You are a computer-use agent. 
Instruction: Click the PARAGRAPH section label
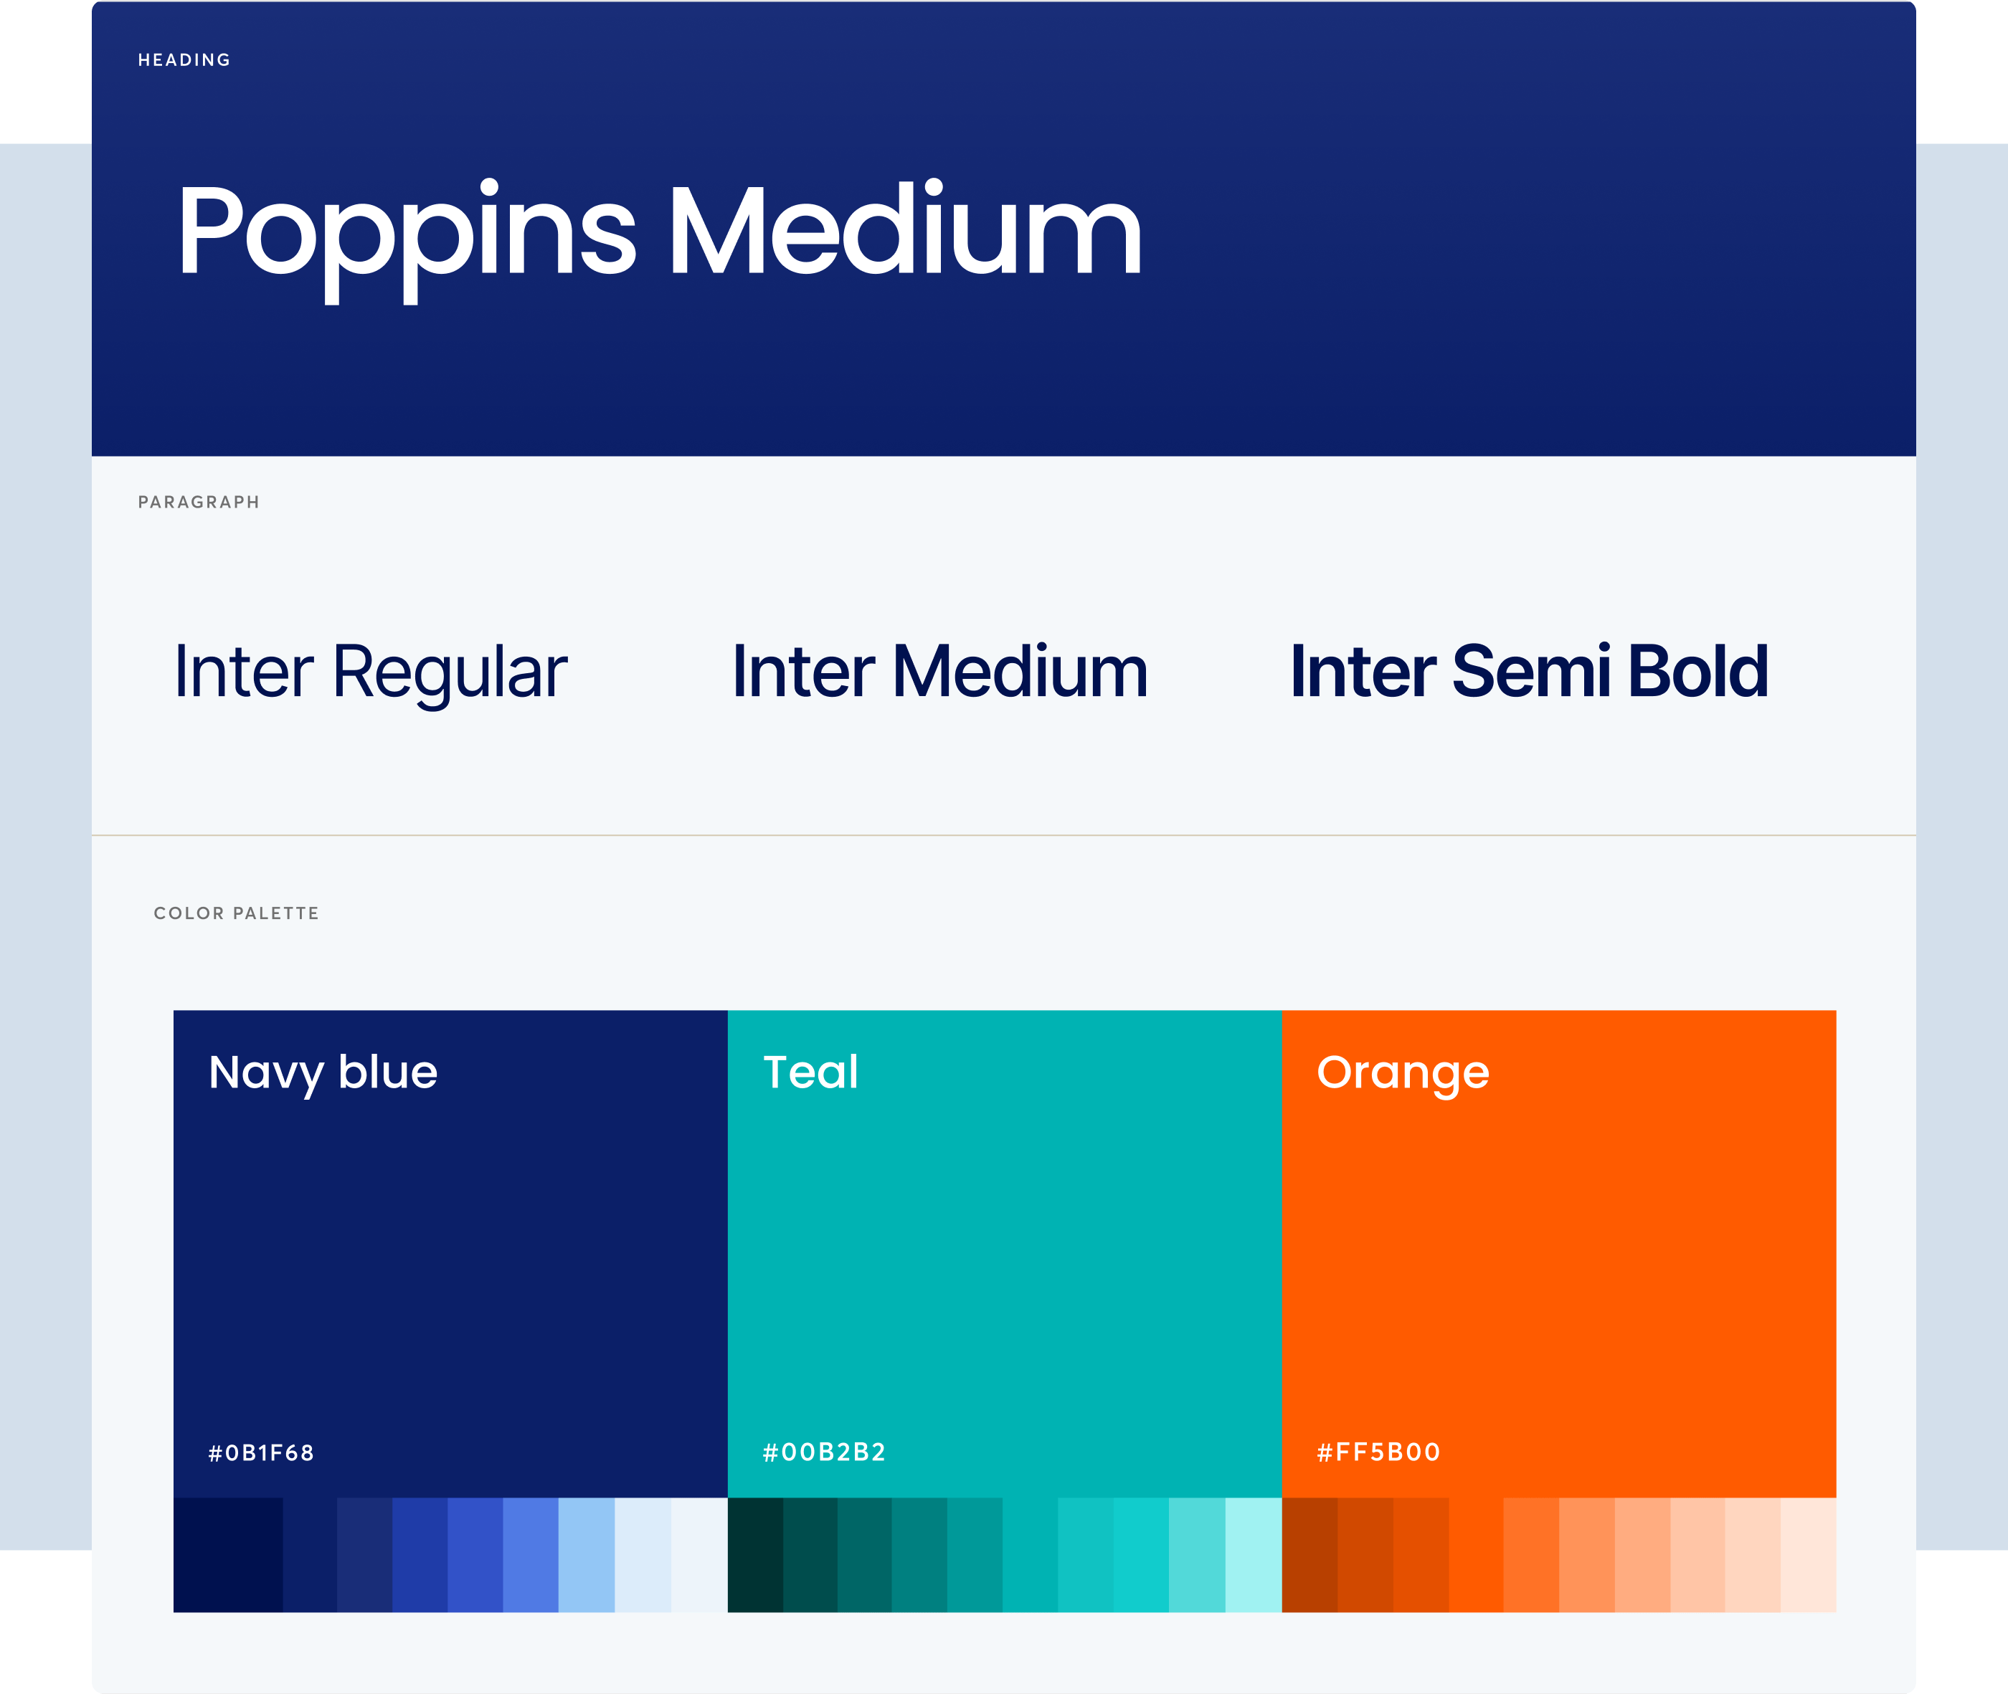pyautogui.click(x=198, y=503)
